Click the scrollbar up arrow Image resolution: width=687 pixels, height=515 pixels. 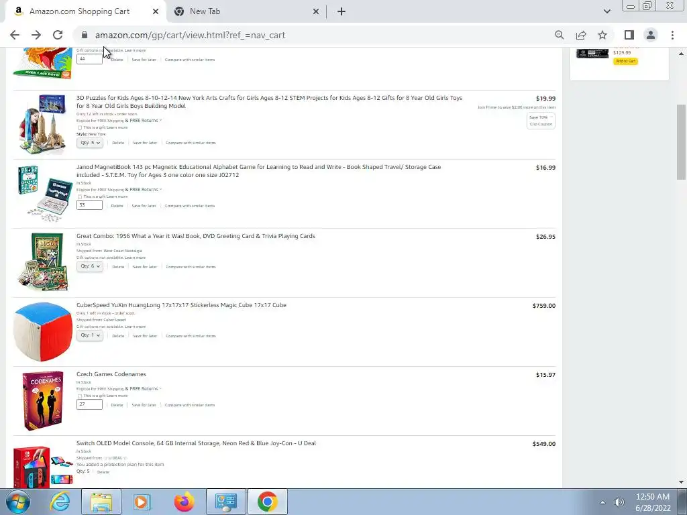coord(682,54)
